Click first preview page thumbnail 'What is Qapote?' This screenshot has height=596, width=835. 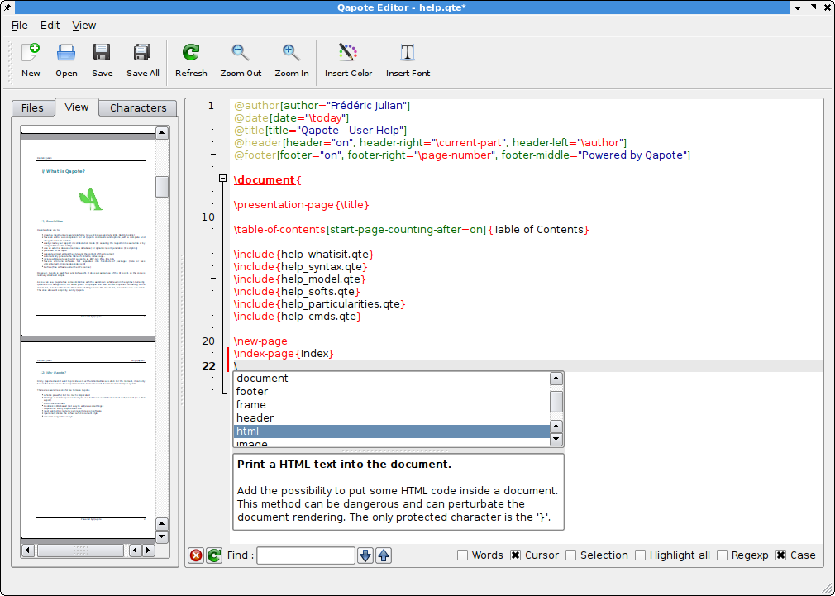point(88,237)
